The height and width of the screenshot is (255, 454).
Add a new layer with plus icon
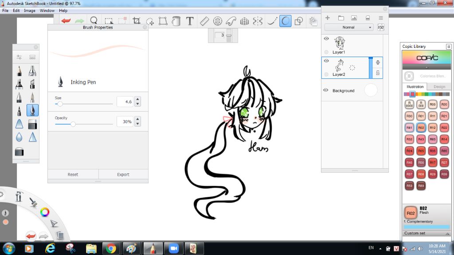[x=328, y=18]
